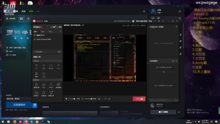Toggle the chat bubble icon in bottom bar
The width and height of the screenshot is (220, 124).
pos(105,99)
